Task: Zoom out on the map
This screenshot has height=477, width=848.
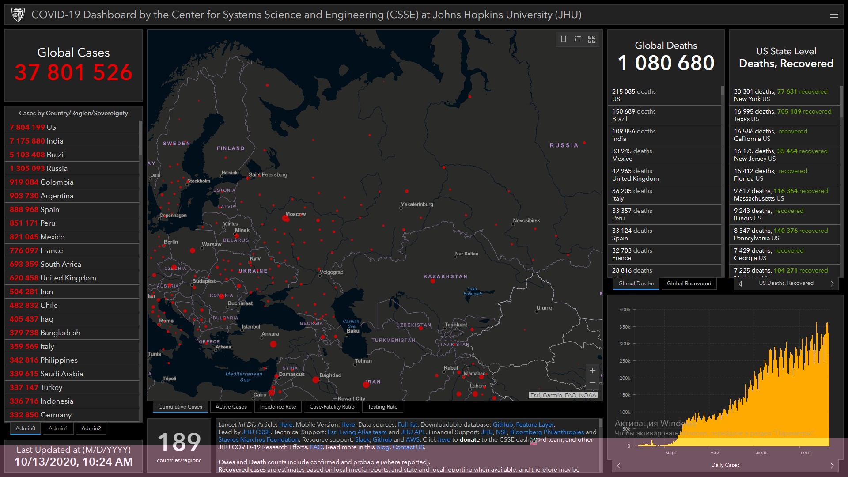Action: pos(592,382)
